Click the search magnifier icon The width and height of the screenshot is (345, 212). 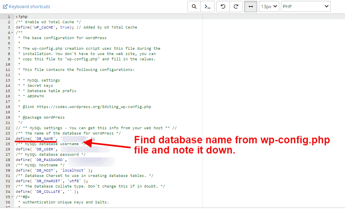(x=194, y=7)
